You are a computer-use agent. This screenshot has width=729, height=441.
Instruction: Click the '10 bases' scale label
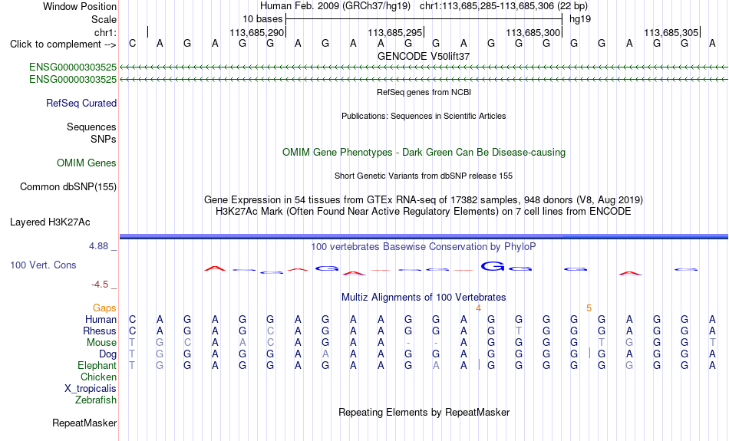pyautogui.click(x=262, y=19)
